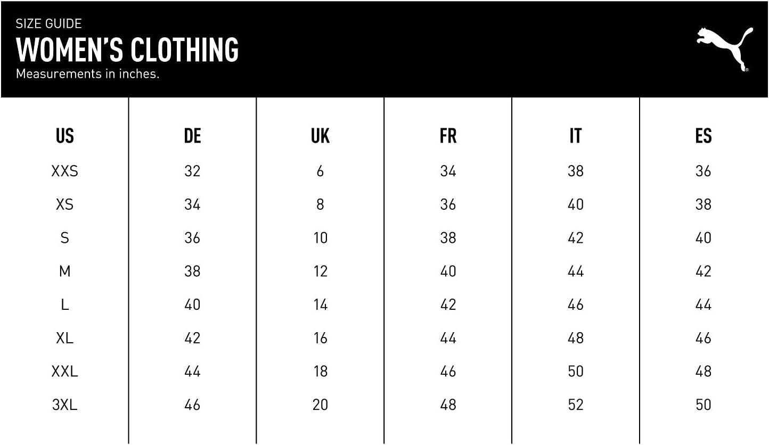Click the XXS size row label
This screenshot has height=445, width=769.
click(64, 171)
